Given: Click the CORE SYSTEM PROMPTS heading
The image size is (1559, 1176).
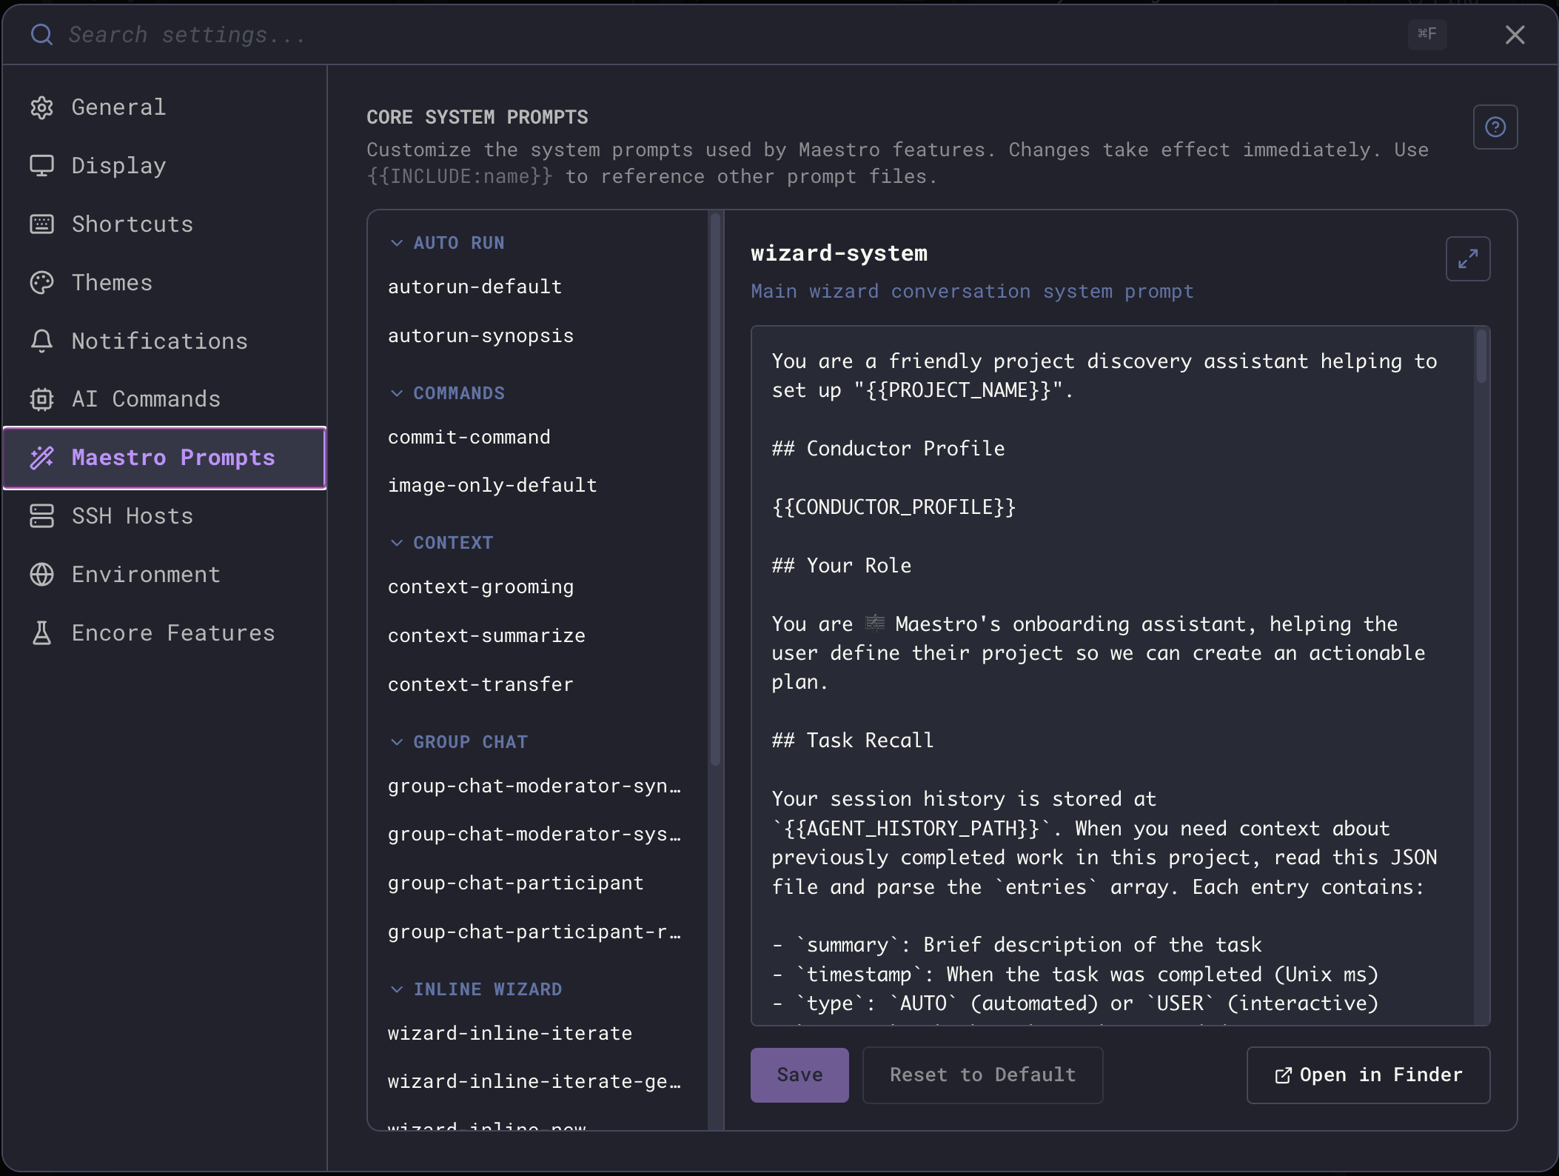Looking at the screenshot, I should 477,117.
